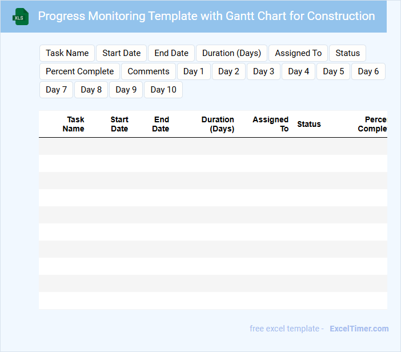The height and width of the screenshot is (352, 401).
Task: Click the first empty table row
Action: pos(212,146)
